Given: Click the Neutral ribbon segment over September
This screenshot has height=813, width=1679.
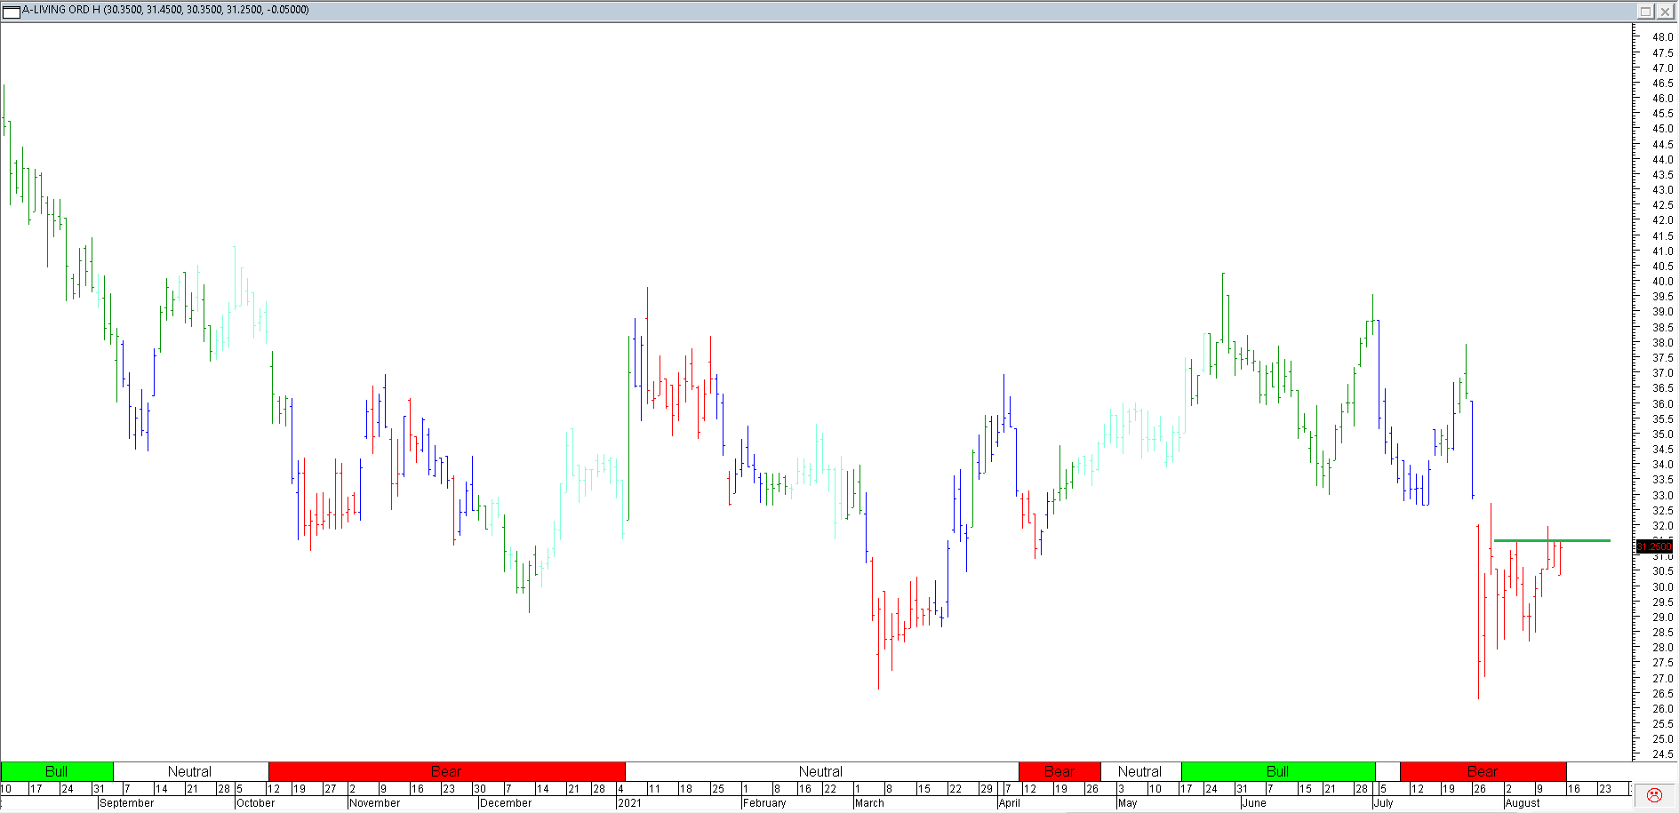Looking at the screenshot, I should pos(190,771).
